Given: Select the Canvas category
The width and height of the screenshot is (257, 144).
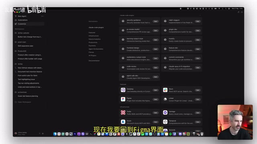Looking at the screenshot, I should [x=91, y=52].
